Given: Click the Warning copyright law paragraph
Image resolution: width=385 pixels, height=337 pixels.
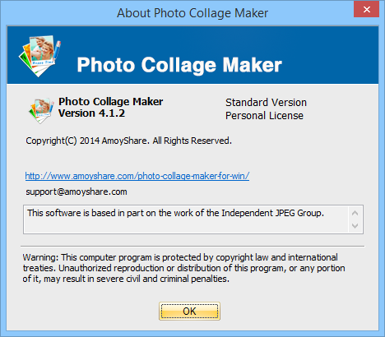Looking at the screenshot, I should click(x=183, y=268).
